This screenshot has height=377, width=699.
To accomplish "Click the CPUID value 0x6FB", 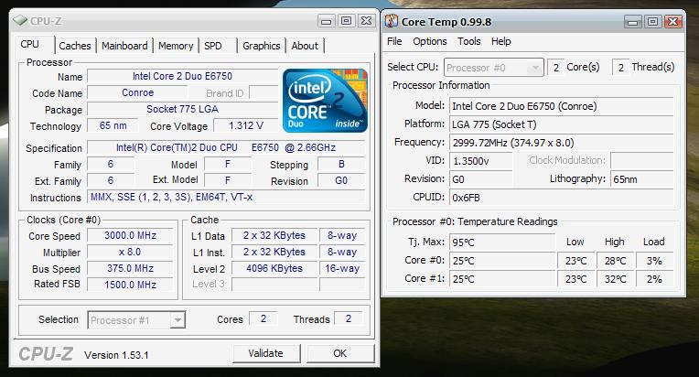I will click(561, 198).
